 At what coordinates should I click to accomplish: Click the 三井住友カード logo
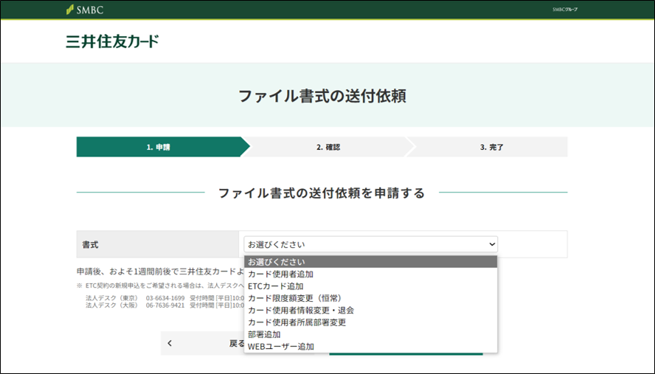tap(112, 41)
